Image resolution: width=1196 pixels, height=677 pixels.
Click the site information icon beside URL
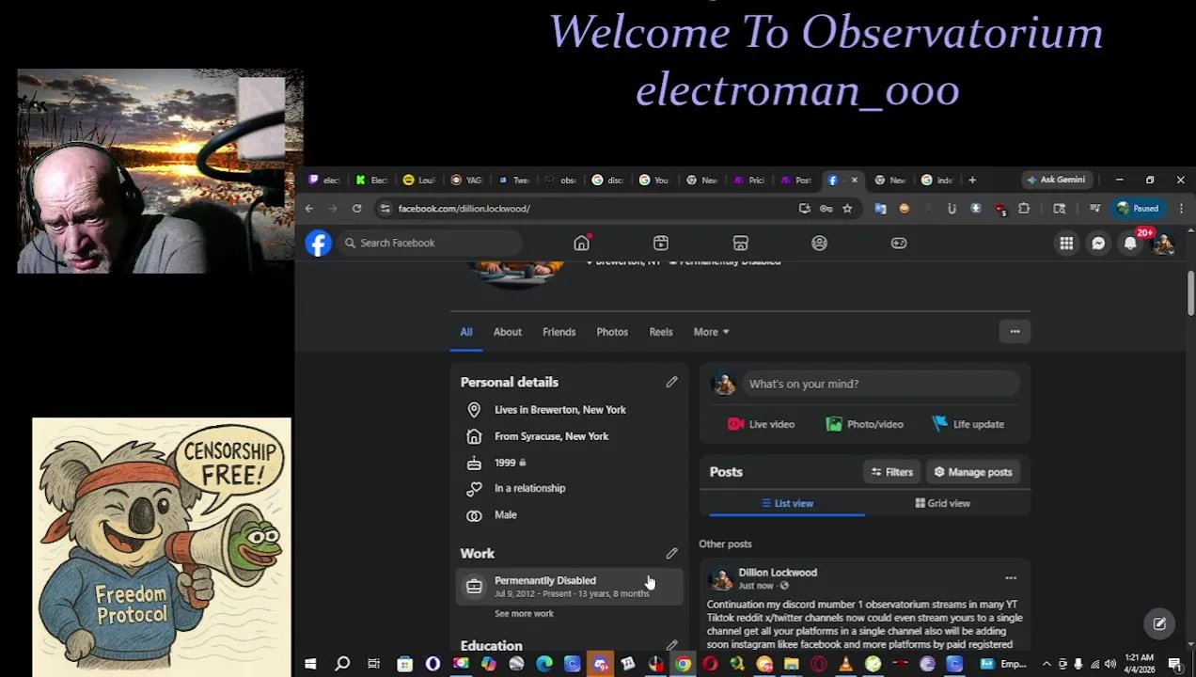(x=385, y=209)
